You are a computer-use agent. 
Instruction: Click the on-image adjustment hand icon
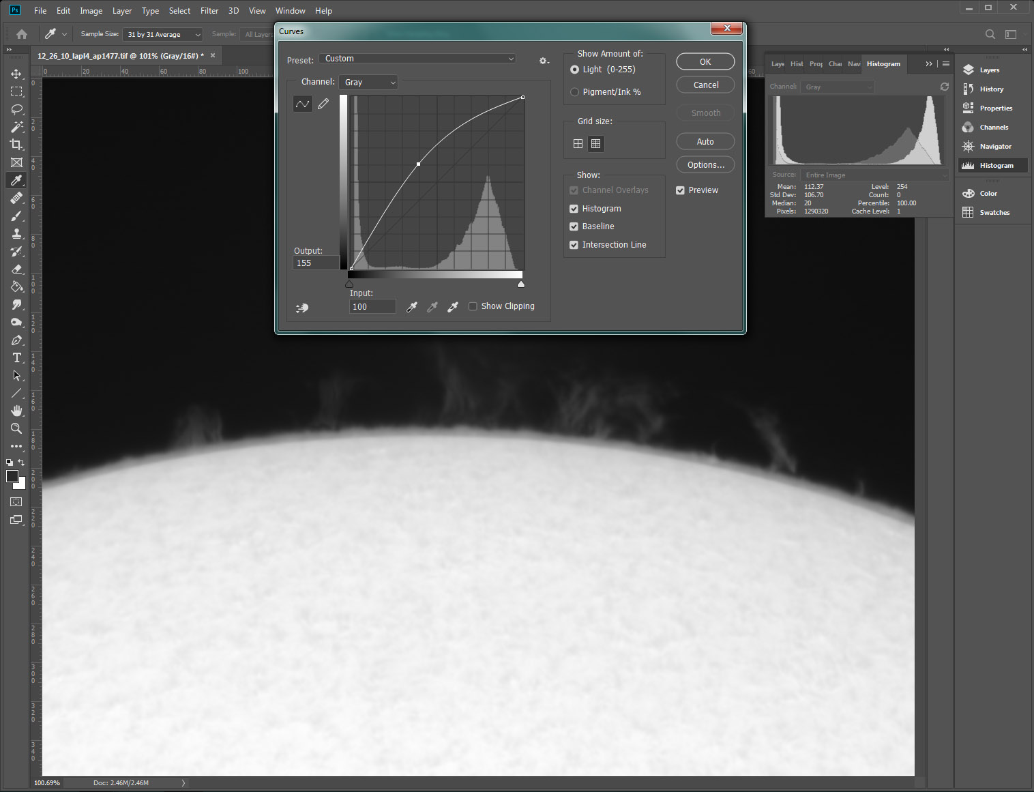click(x=302, y=308)
